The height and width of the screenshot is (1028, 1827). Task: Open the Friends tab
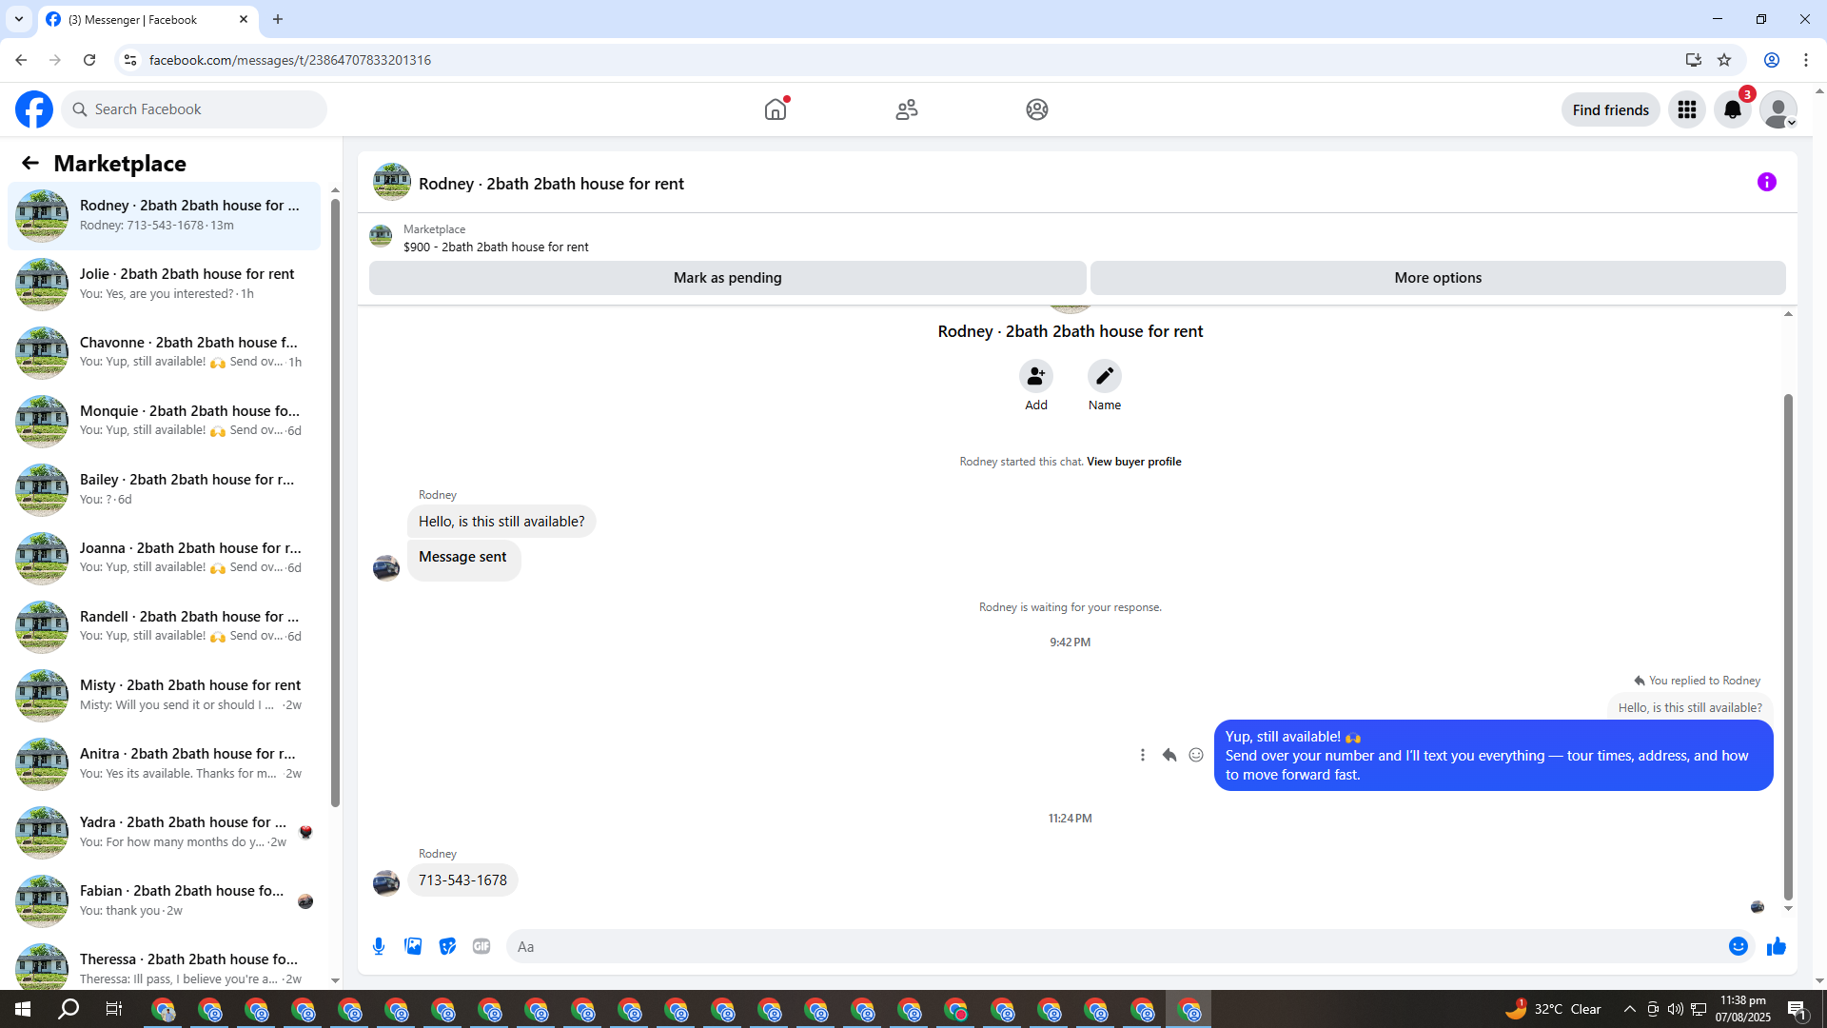click(906, 110)
